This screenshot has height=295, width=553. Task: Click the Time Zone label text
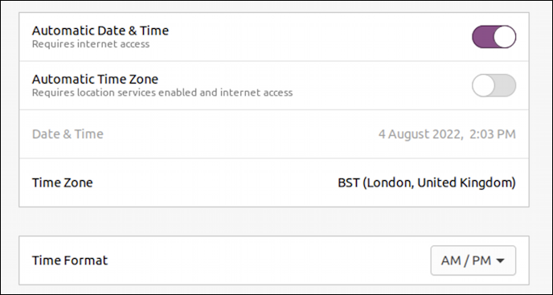[x=63, y=182]
